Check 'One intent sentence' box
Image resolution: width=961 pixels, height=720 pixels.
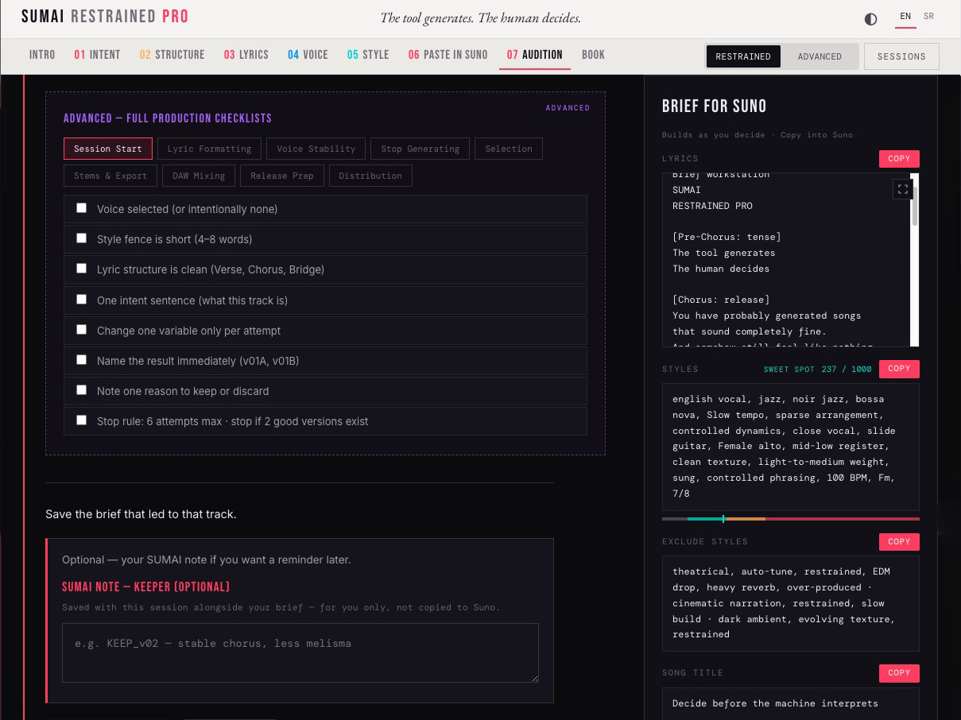[x=81, y=300]
